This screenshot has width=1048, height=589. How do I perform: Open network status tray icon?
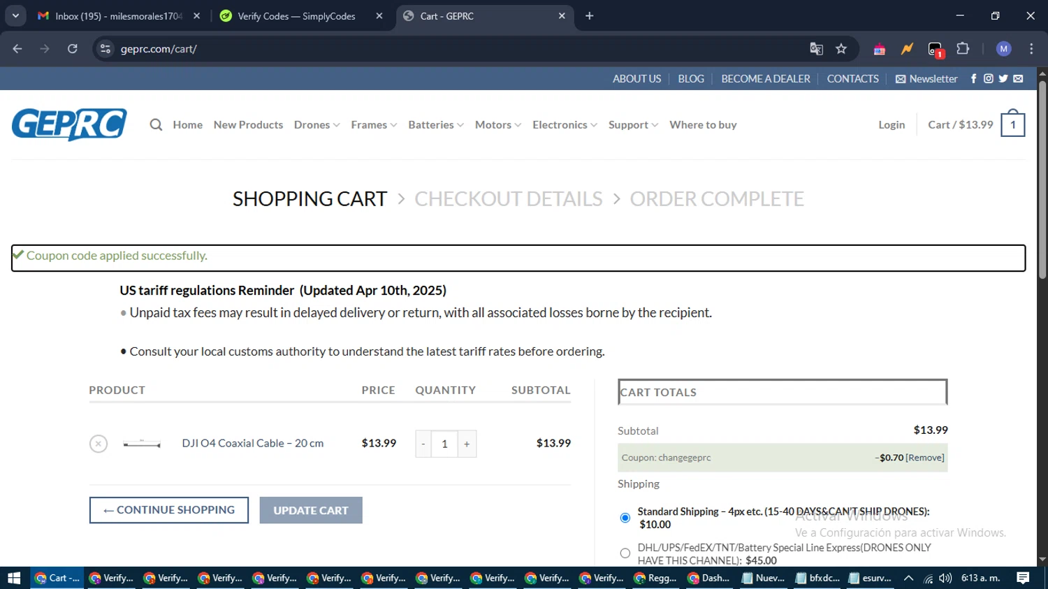(x=928, y=578)
